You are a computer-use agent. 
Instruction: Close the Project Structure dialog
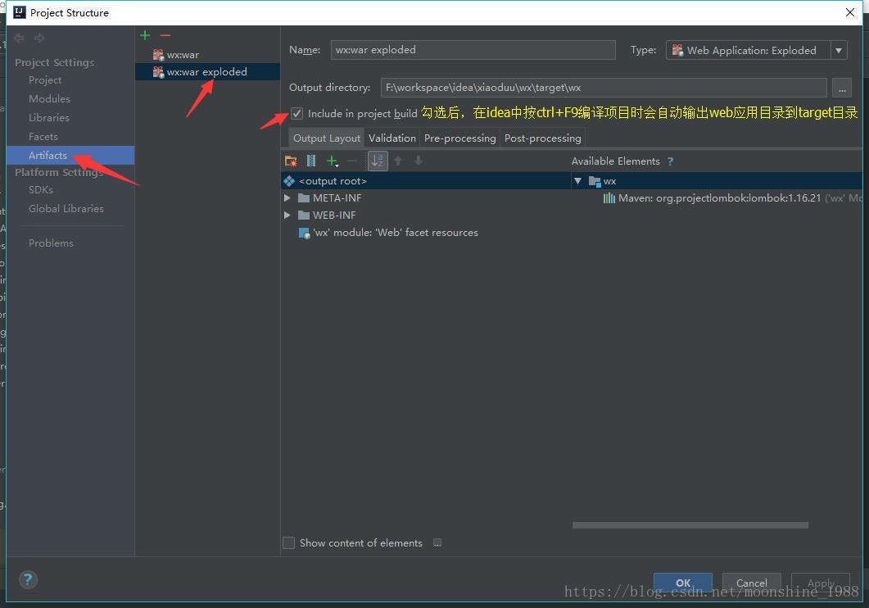click(849, 12)
